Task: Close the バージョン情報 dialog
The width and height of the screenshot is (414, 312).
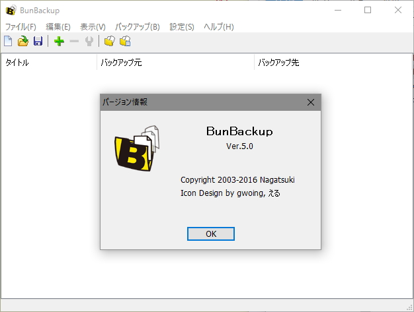Action: point(311,102)
